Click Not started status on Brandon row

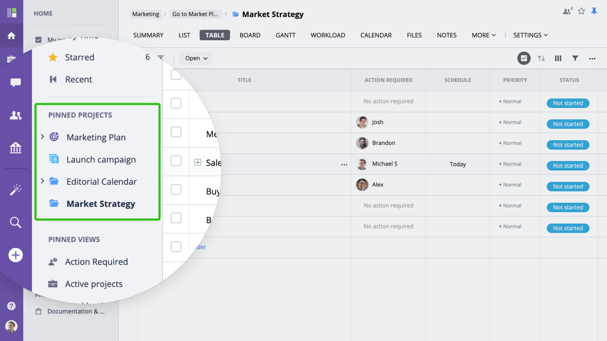tap(568, 145)
